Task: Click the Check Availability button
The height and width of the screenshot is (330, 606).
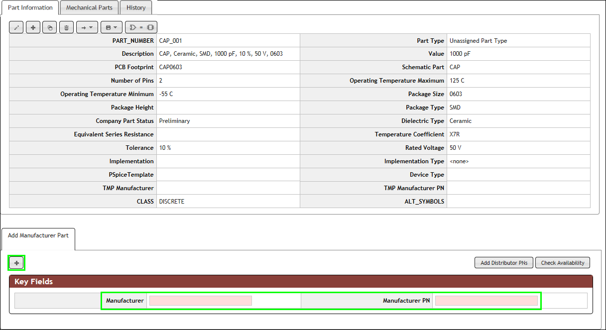Action: coord(562,262)
